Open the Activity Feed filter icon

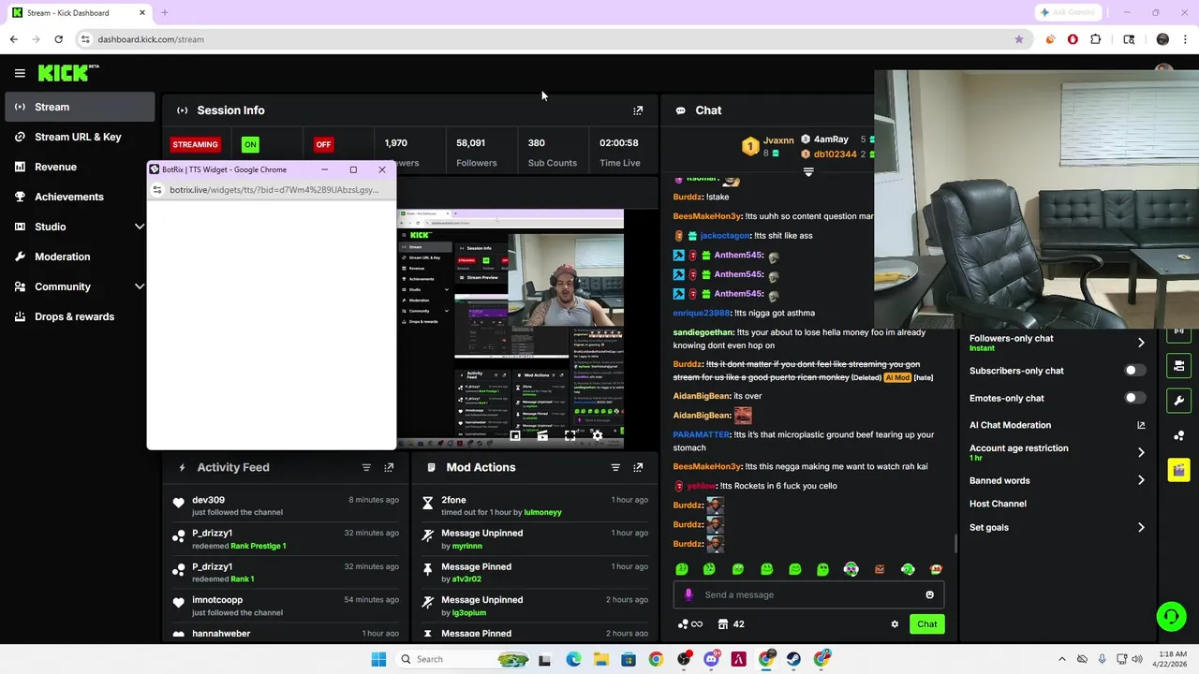(x=366, y=467)
